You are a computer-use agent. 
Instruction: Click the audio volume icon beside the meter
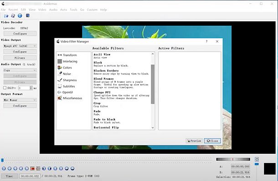point(257,159)
